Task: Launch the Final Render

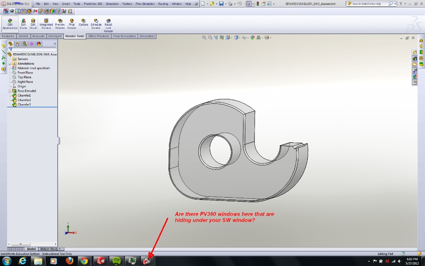Action: (x=72, y=24)
